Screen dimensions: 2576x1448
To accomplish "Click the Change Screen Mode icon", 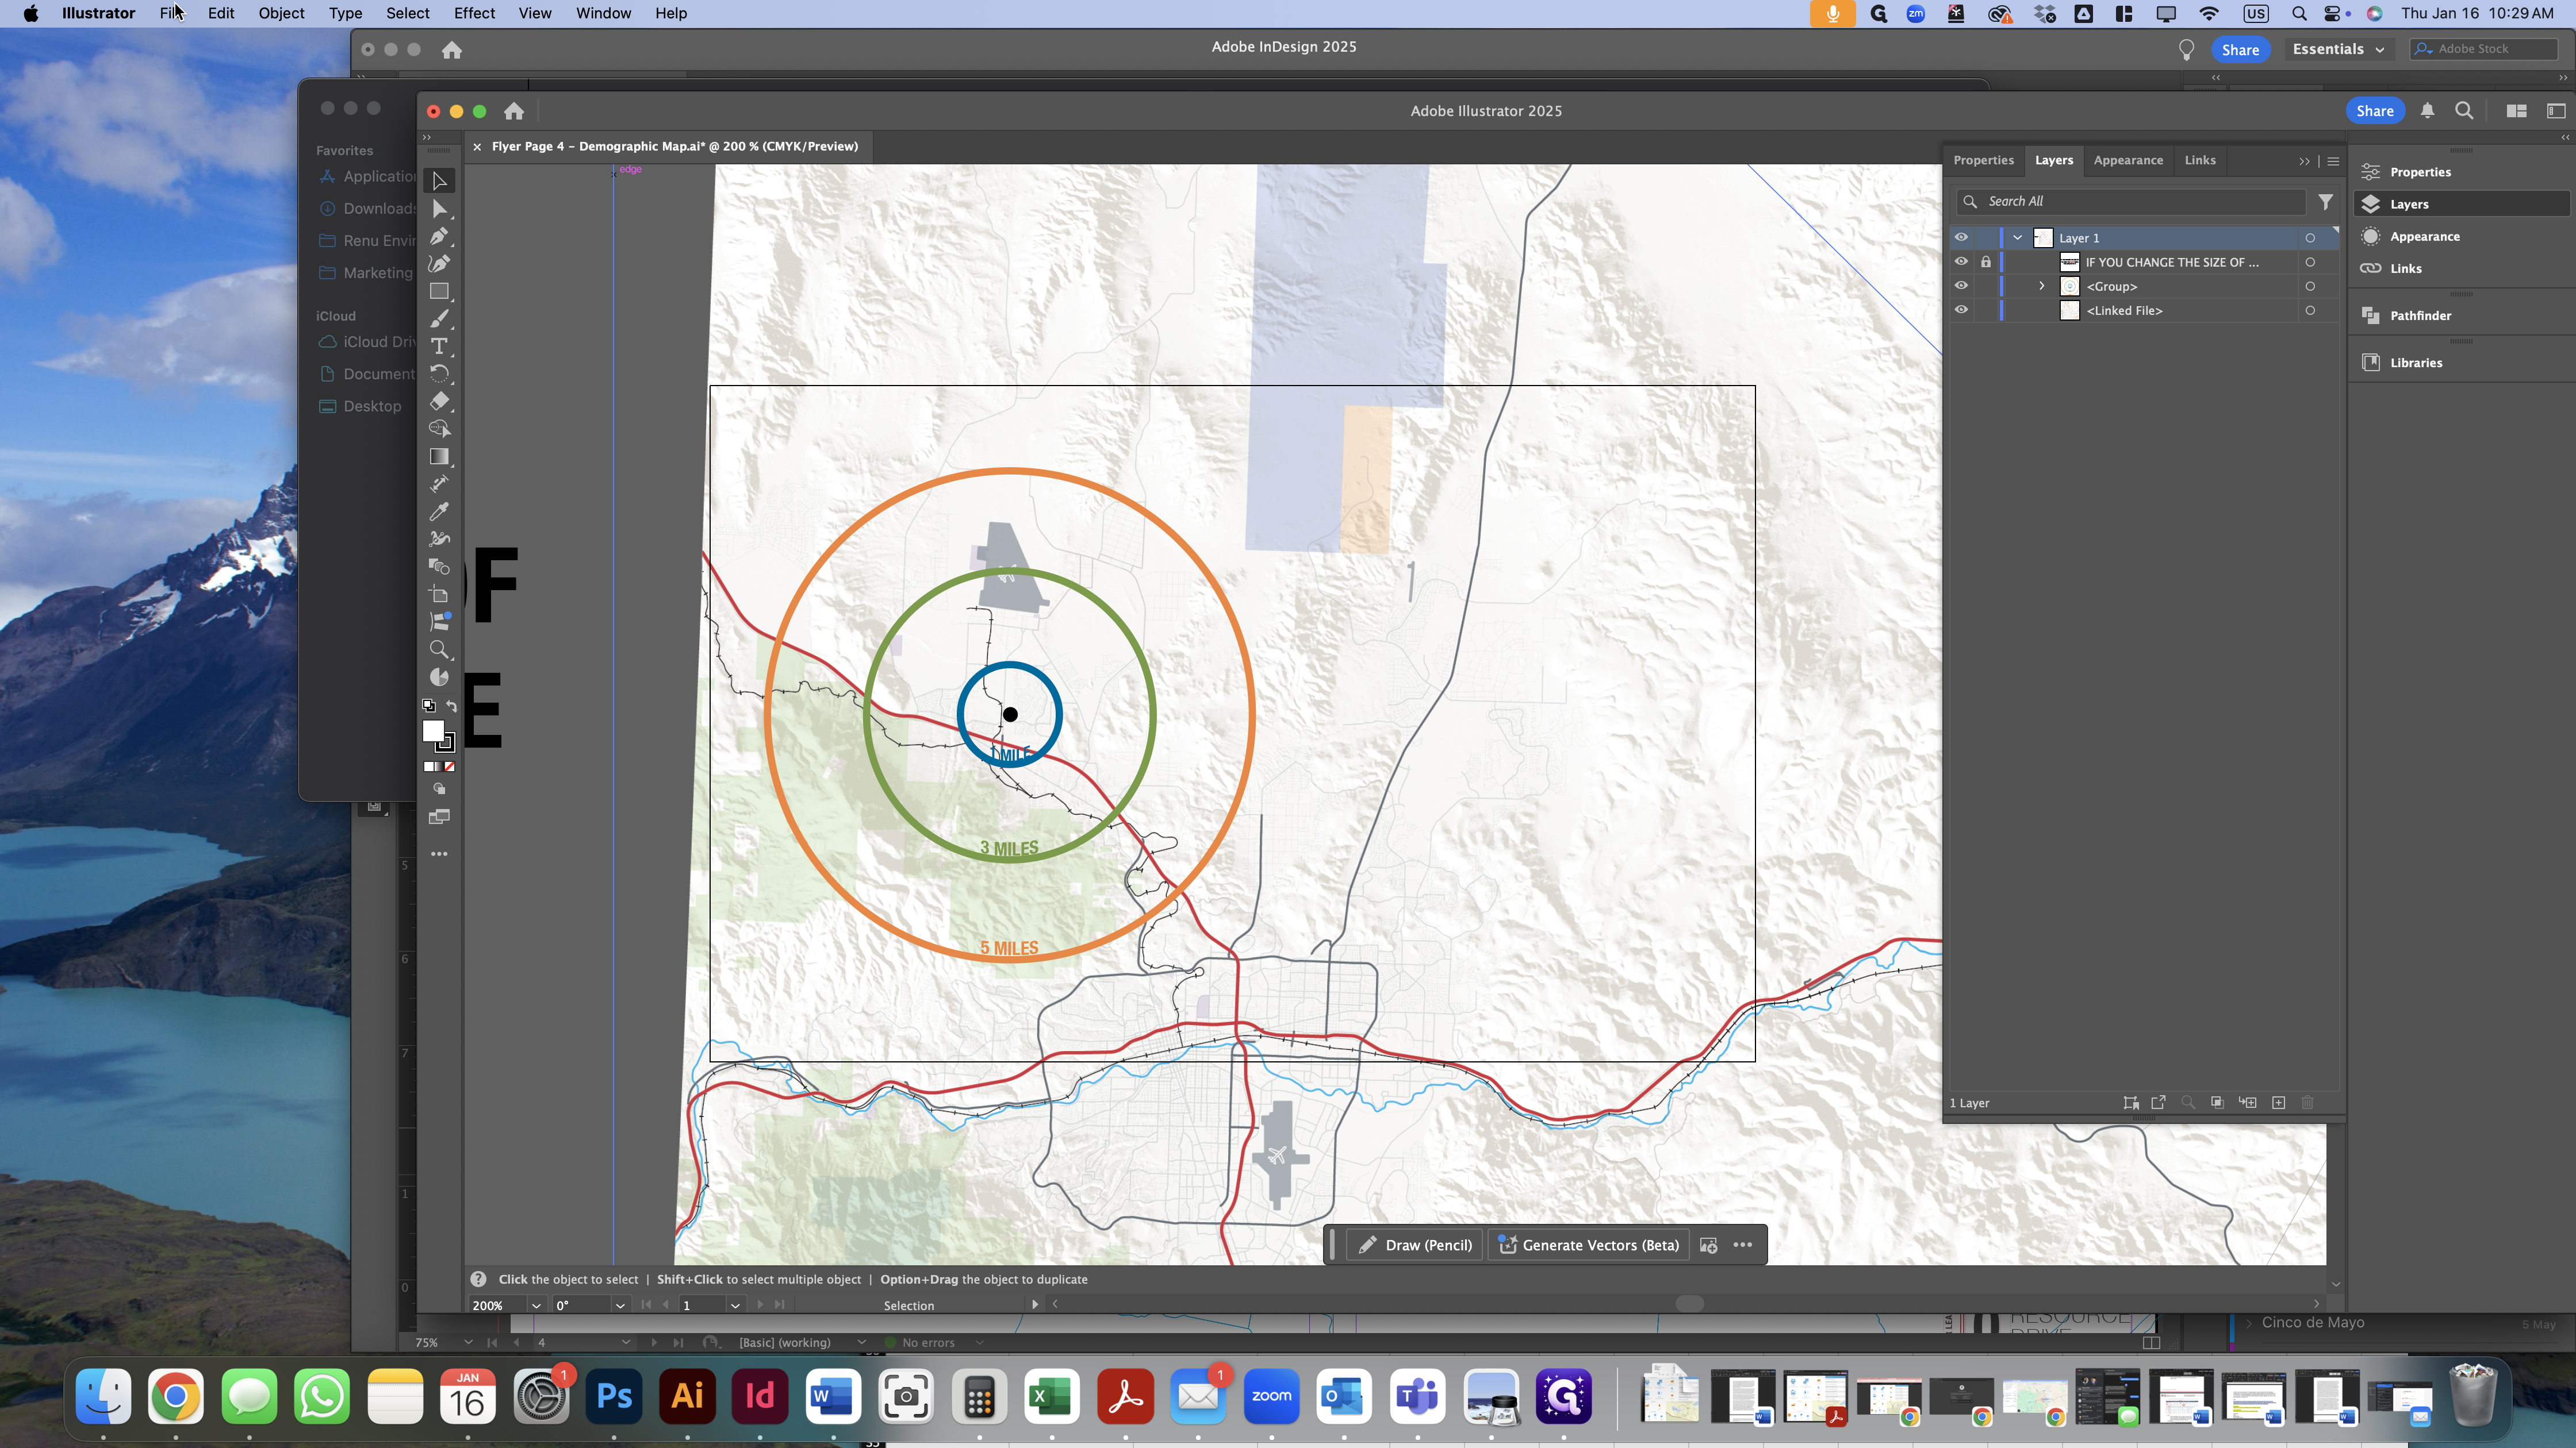I will pos(439,818).
